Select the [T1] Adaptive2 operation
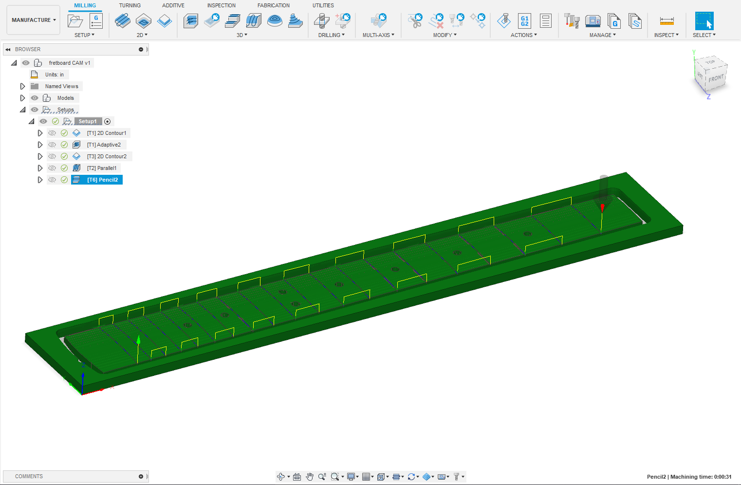 104,145
